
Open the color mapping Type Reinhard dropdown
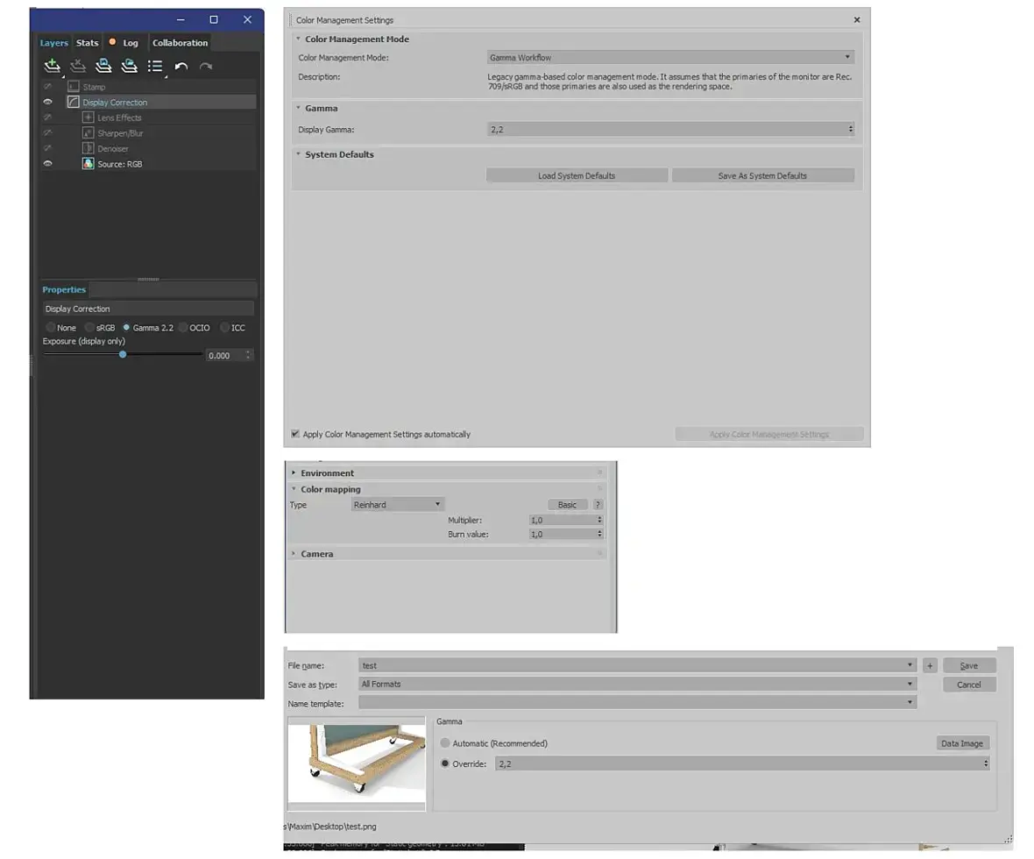397,505
